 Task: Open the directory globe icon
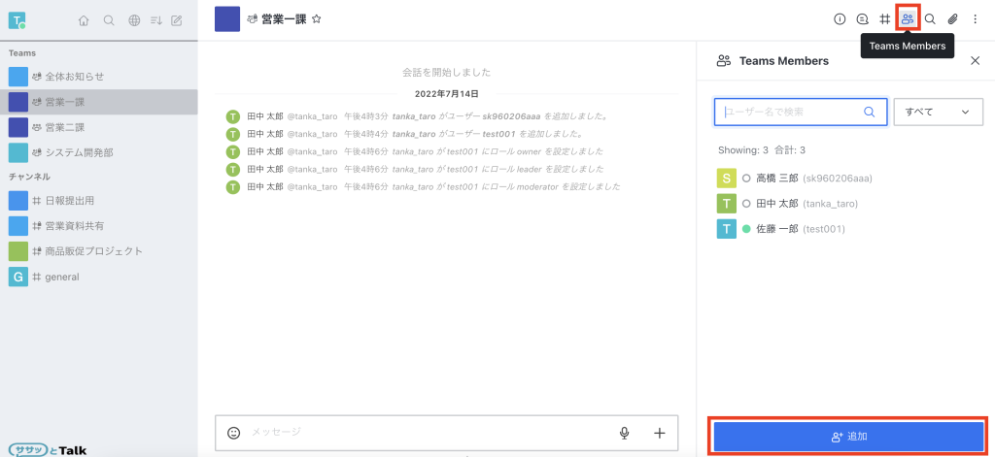[134, 20]
